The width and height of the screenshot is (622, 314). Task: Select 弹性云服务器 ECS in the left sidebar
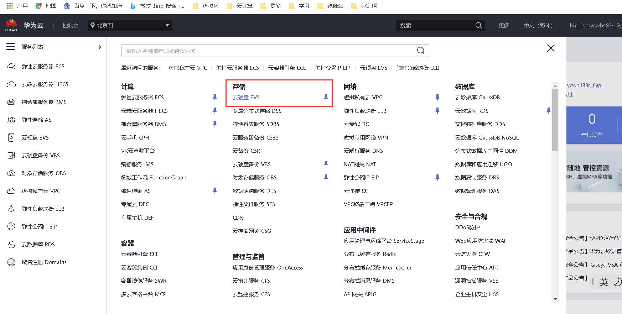point(43,67)
